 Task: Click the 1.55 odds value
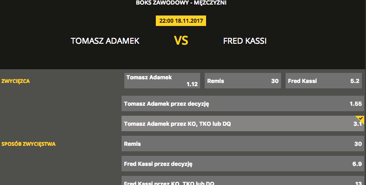(x=355, y=104)
